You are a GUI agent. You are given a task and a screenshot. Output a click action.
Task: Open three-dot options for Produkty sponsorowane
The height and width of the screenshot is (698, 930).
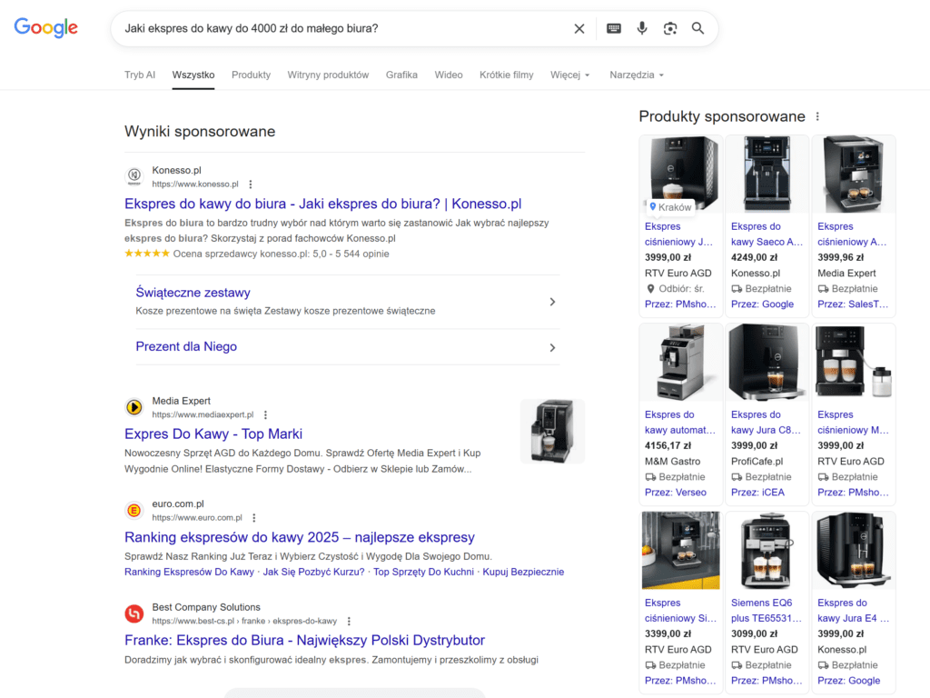coord(816,116)
